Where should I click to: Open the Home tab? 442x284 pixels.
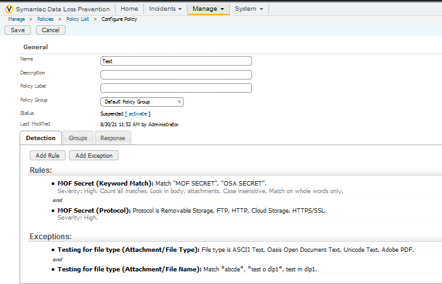(x=129, y=9)
